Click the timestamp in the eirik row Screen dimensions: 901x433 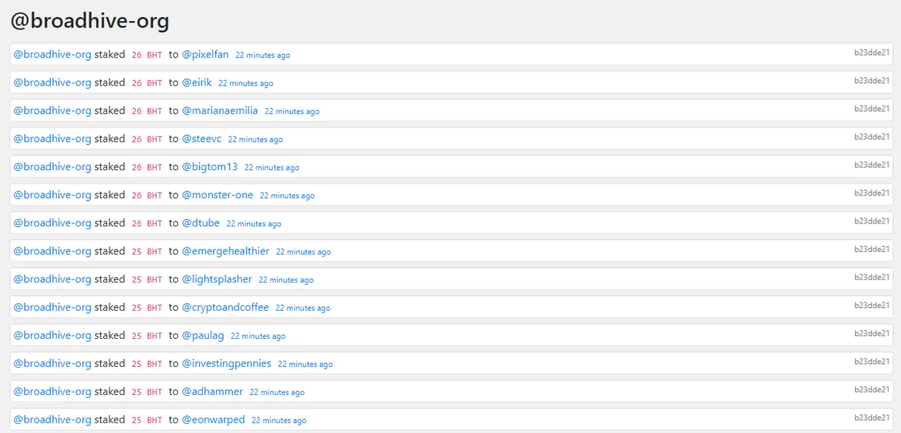(246, 83)
